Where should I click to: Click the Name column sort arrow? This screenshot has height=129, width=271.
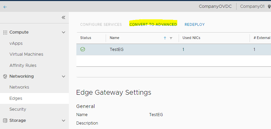click(165, 38)
